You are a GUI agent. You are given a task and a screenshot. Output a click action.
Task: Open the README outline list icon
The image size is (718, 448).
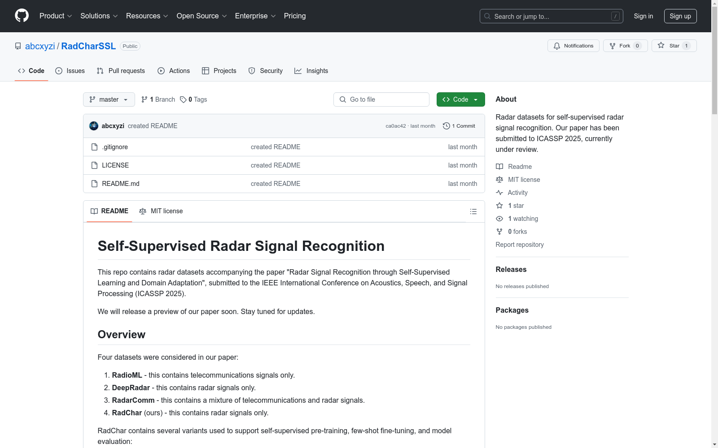(473, 211)
